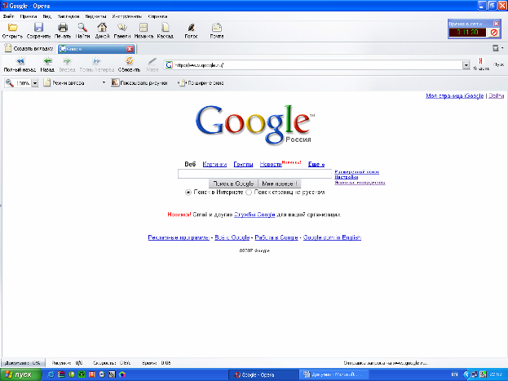508x381 pixels.
Task: Open the Службы Google link
Action: pyautogui.click(x=254, y=215)
